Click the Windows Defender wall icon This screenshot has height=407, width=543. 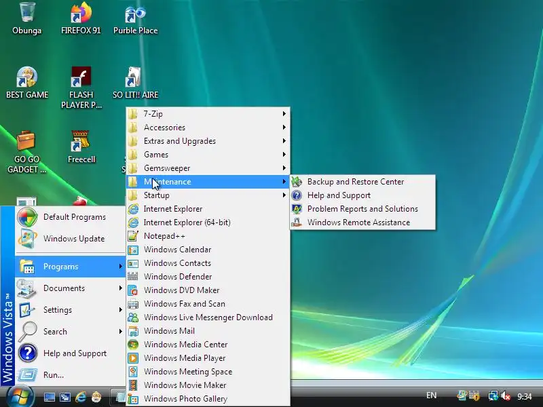coord(133,277)
